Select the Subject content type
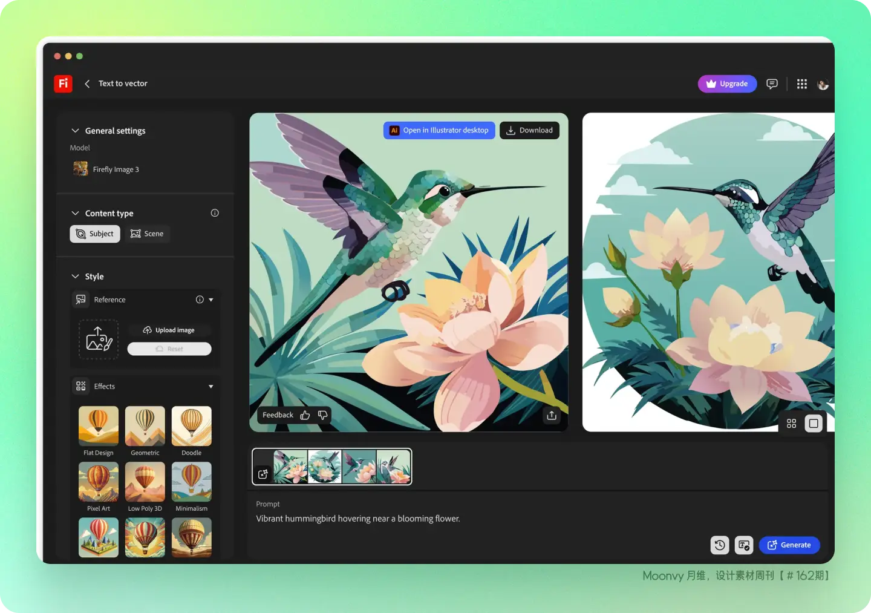 95,234
